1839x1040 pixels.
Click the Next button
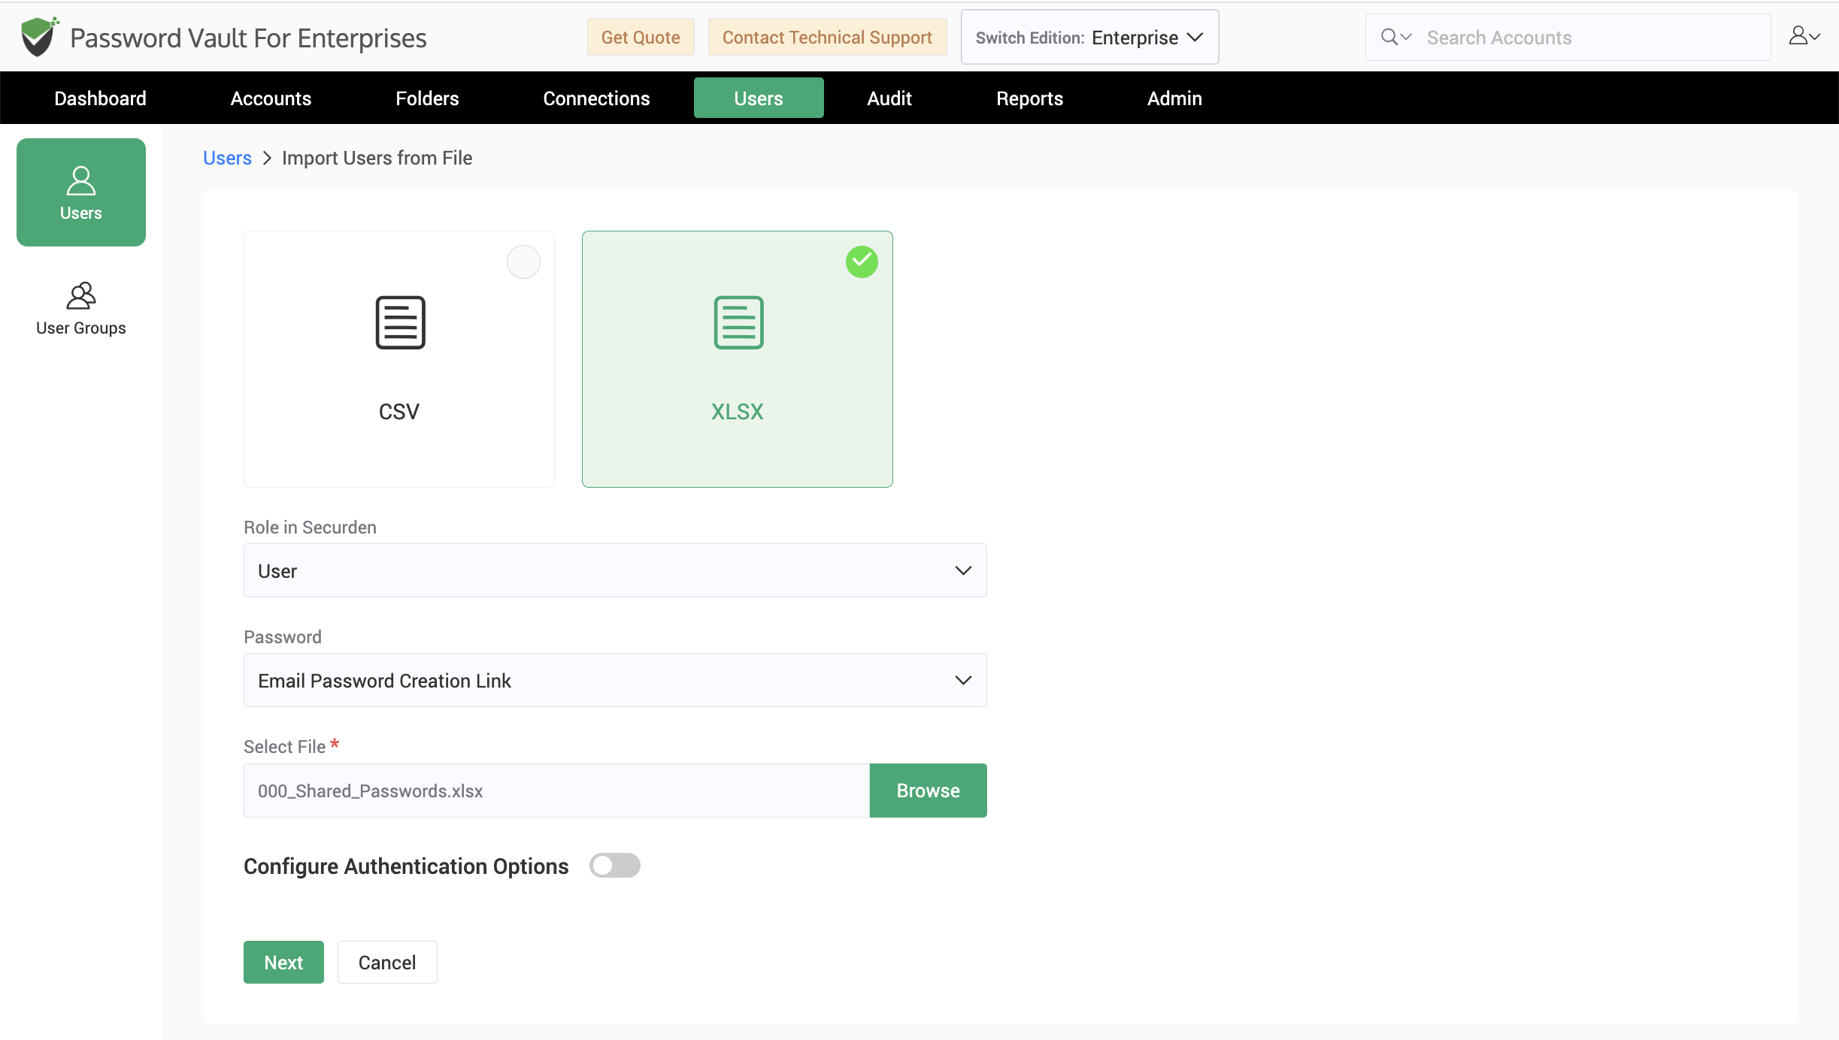tap(283, 962)
